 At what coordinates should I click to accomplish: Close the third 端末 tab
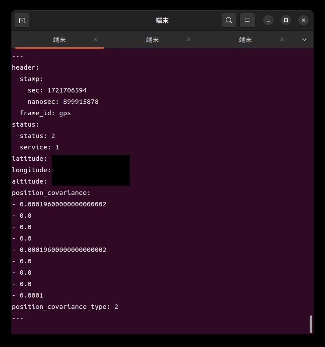(x=282, y=39)
